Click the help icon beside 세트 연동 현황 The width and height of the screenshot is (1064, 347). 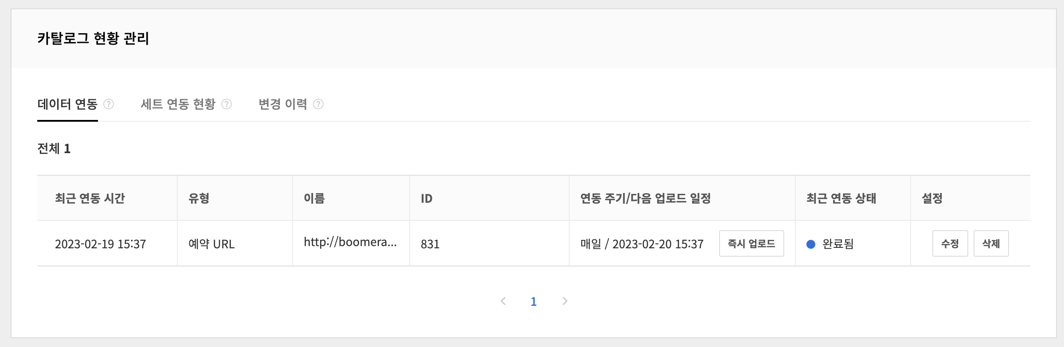coord(227,104)
